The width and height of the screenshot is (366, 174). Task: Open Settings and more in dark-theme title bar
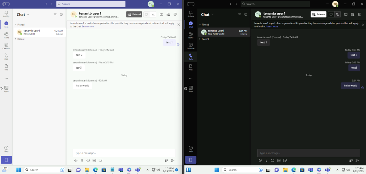(327, 4)
